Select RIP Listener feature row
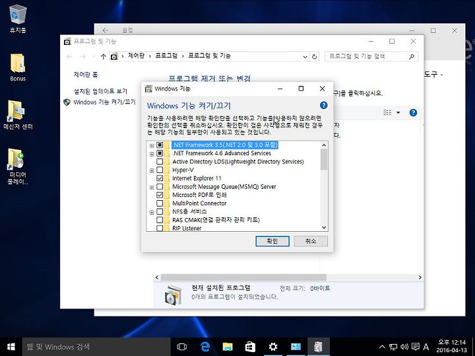Image resolution: width=475 pixels, height=356 pixels. pos(187,229)
